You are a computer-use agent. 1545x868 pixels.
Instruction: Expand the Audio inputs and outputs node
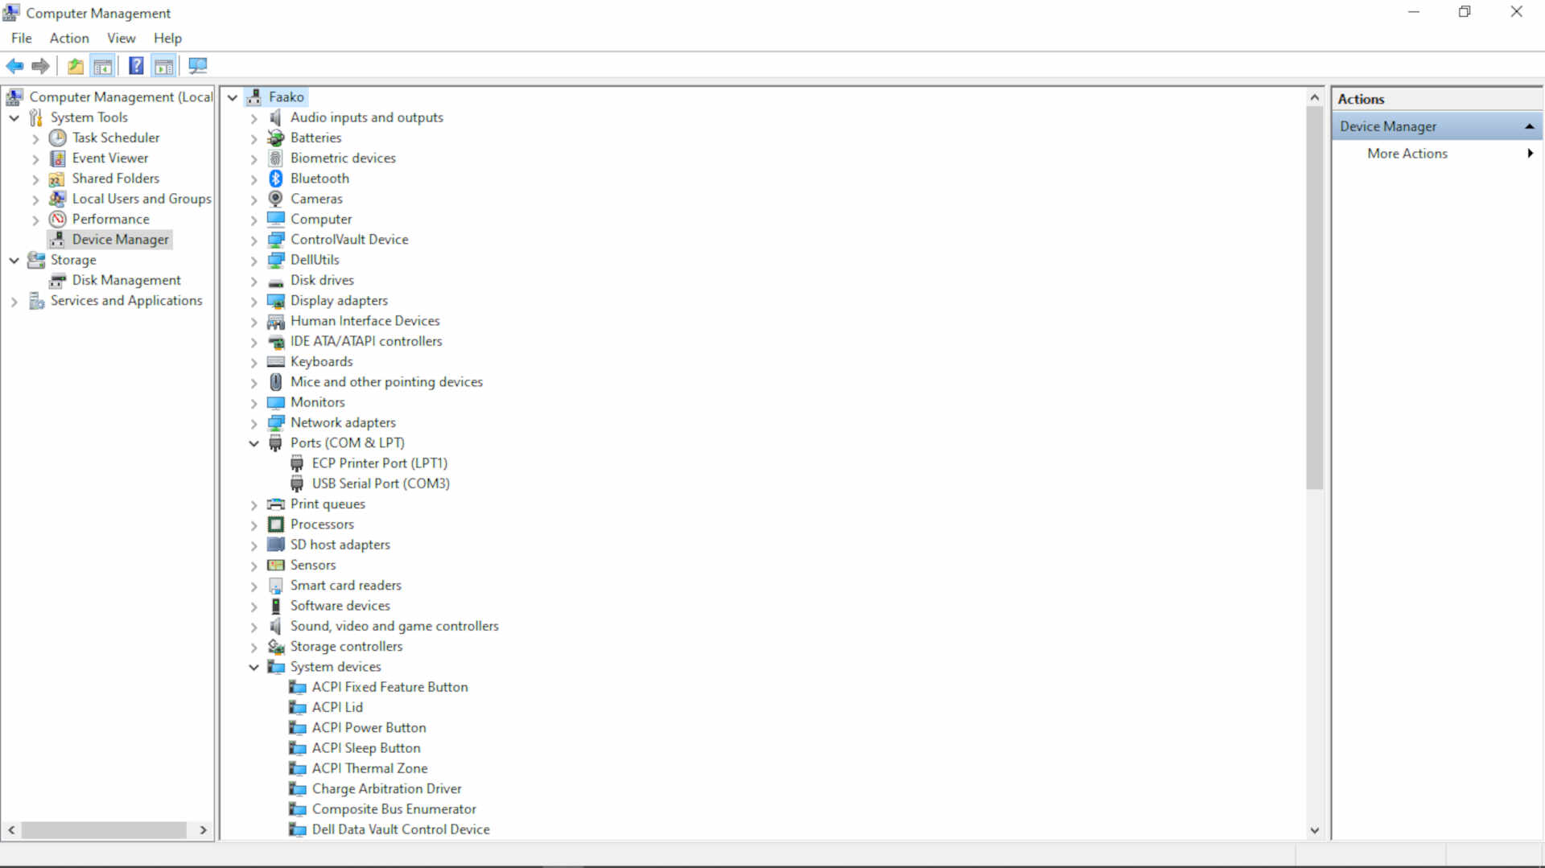coord(254,118)
